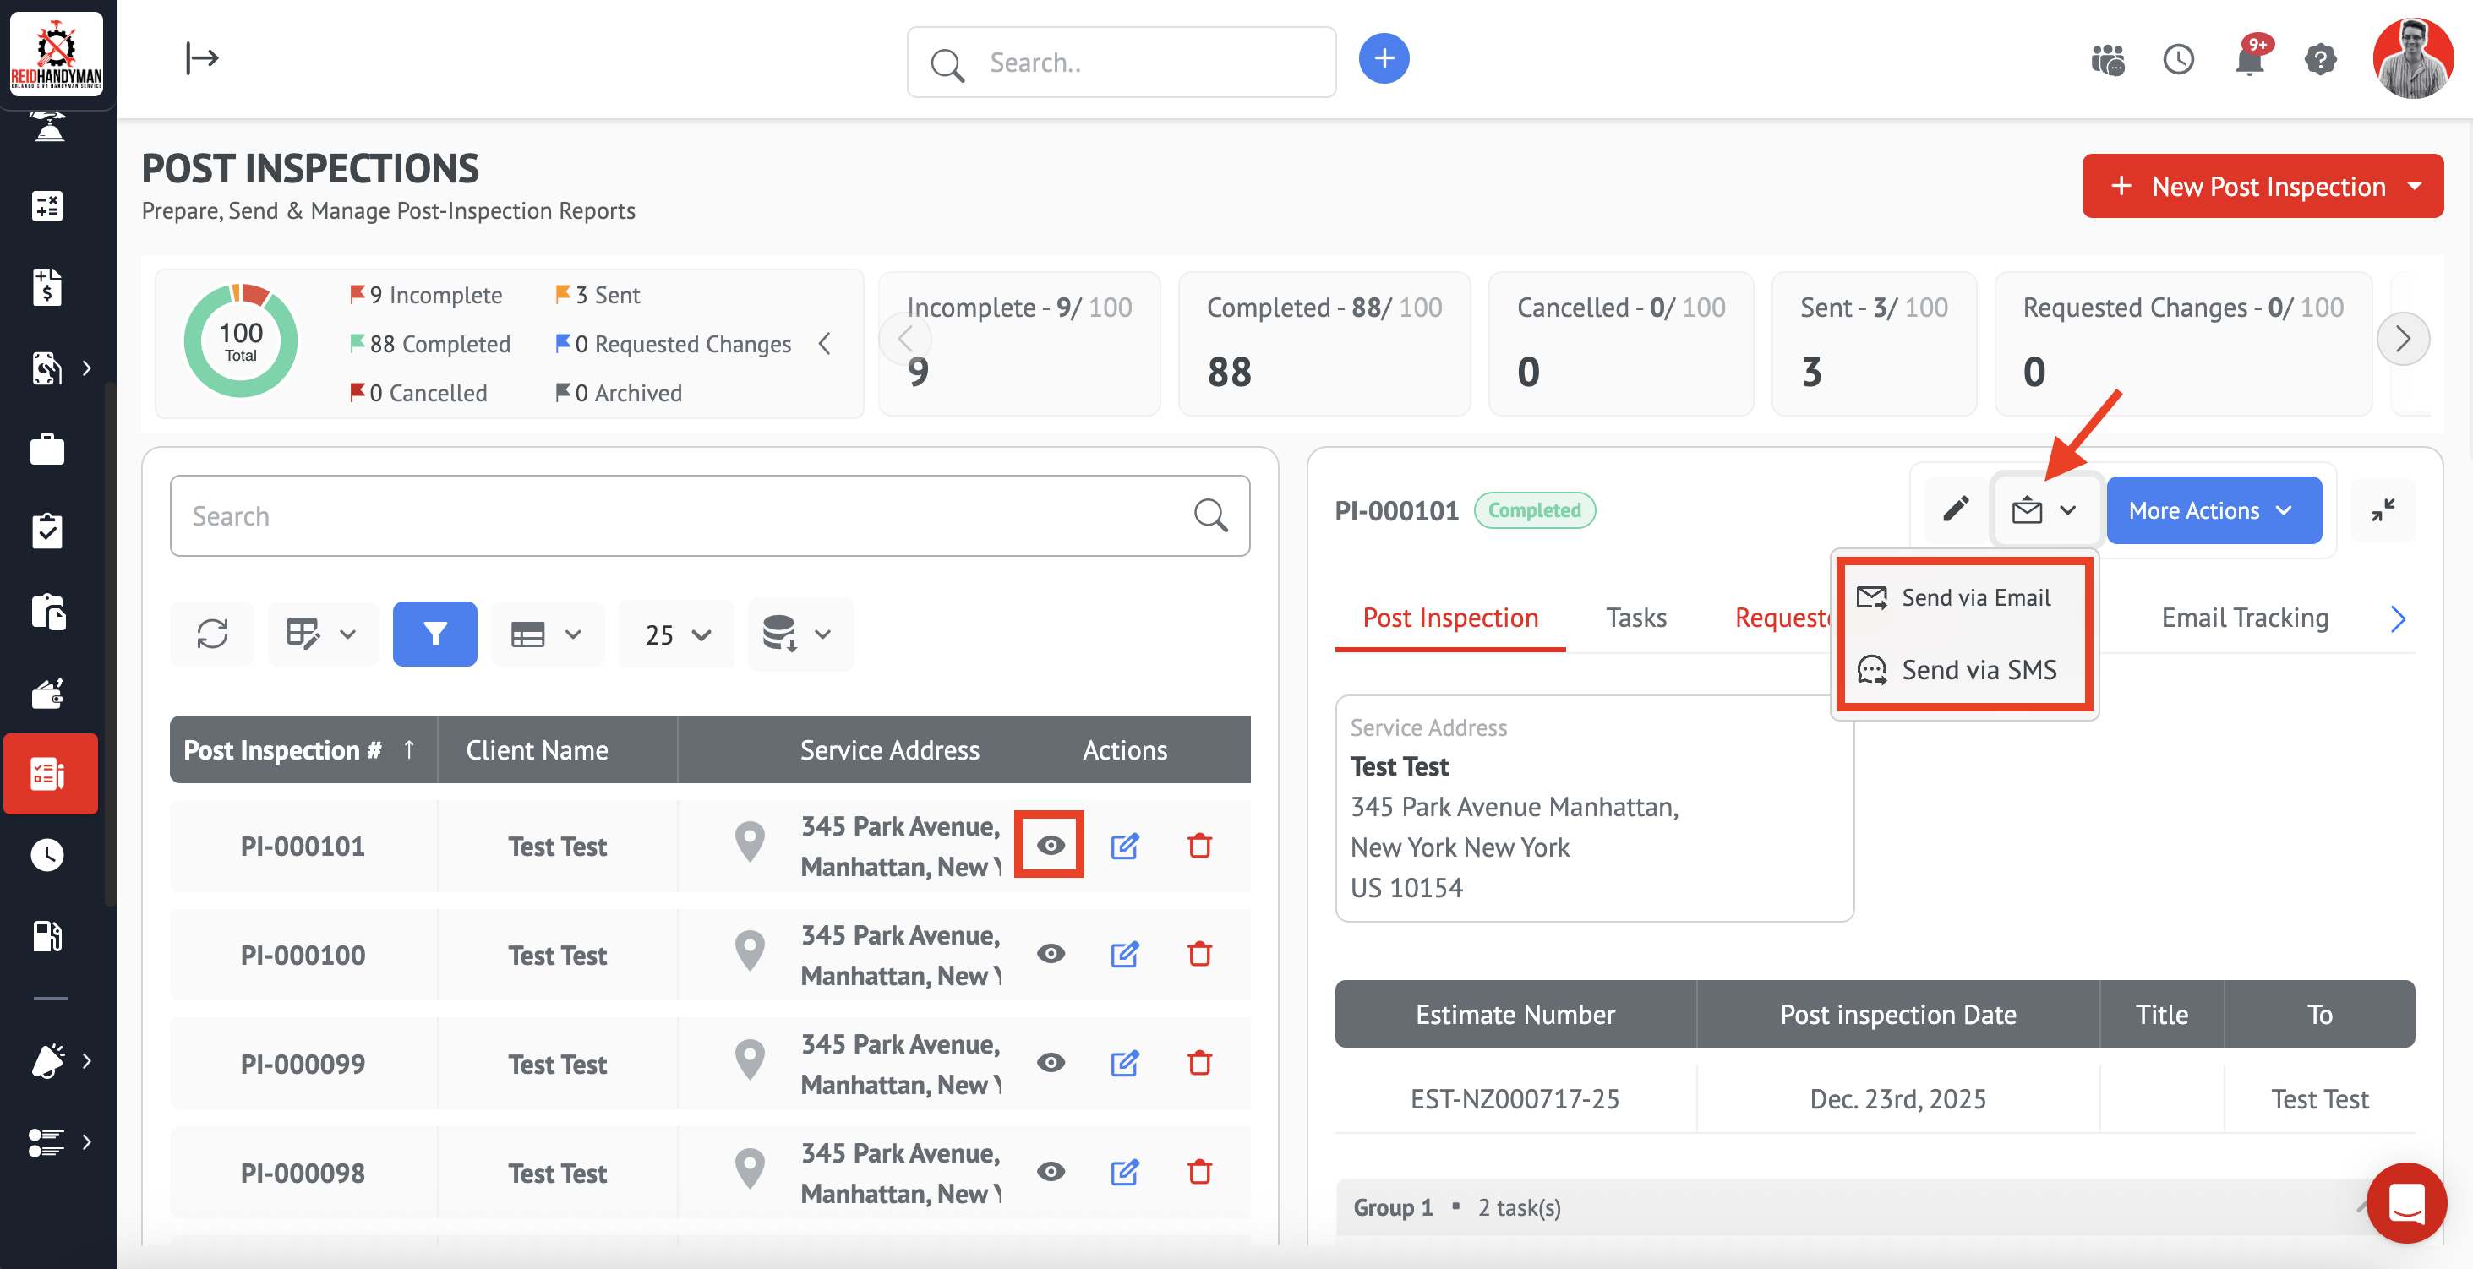This screenshot has height=1269, width=2473.
Task: View PI-000101 using the eye icon
Action: 1051,845
